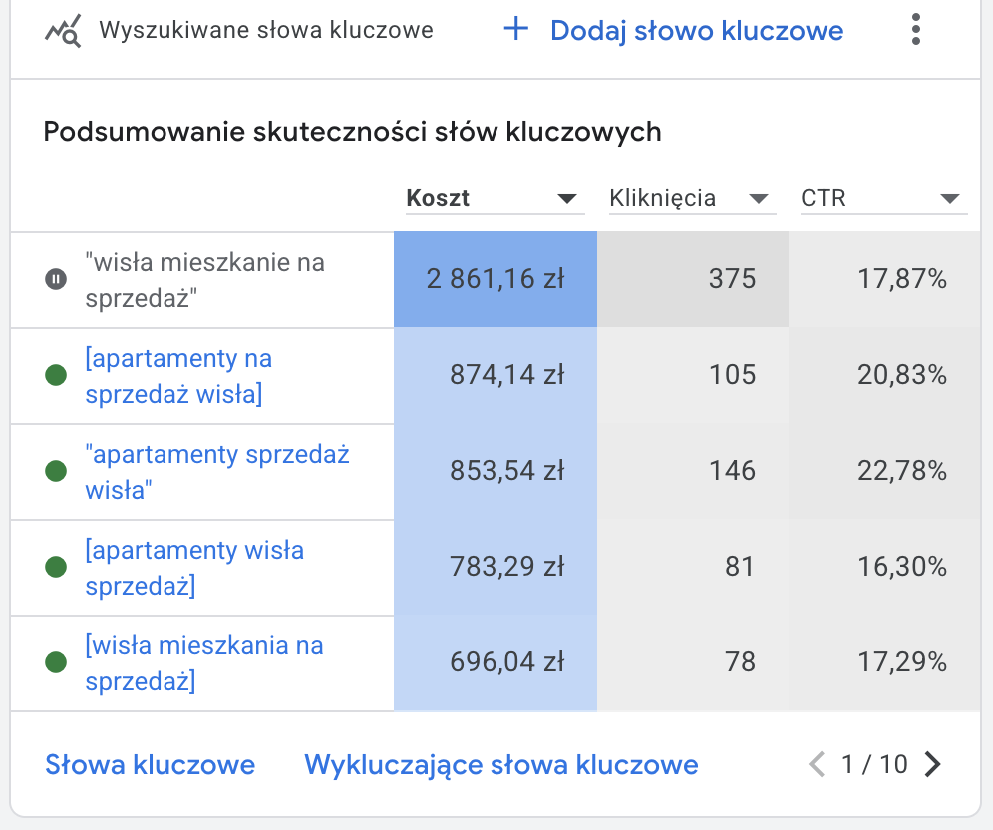Screen dimensions: 993x830
Task: Open the Koszt column dropdown
Action: click(x=567, y=199)
